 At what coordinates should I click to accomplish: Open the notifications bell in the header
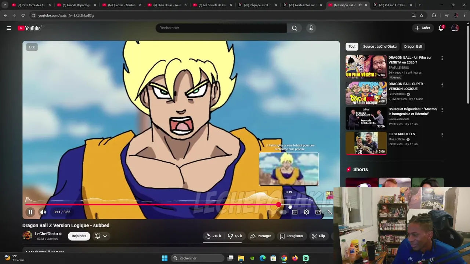(441, 28)
